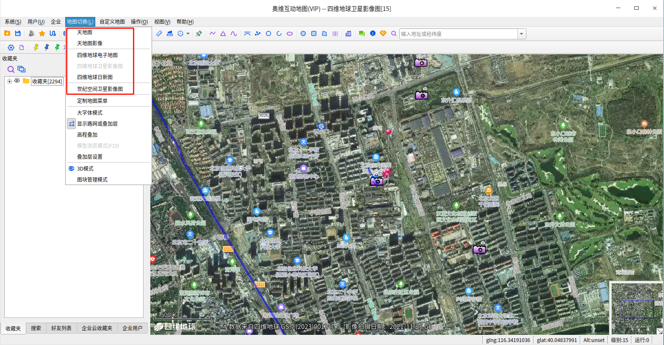Open the green chat messages icon
The width and height of the screenshot is (664, 345).
coord(362,33)
